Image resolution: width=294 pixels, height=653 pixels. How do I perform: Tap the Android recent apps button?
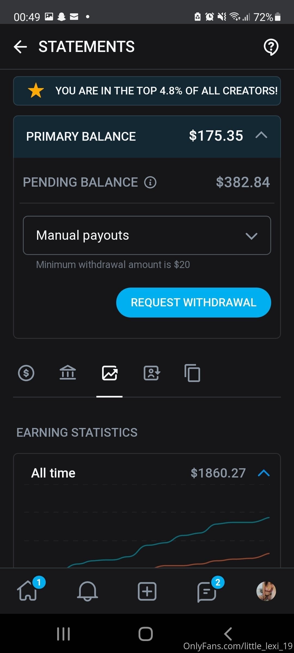(63, 634)
